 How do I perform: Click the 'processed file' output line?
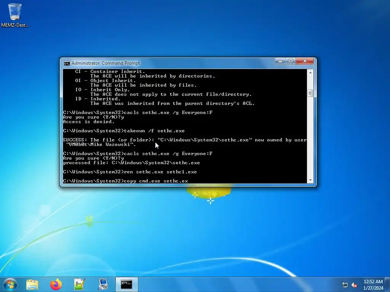pos(131,163)
